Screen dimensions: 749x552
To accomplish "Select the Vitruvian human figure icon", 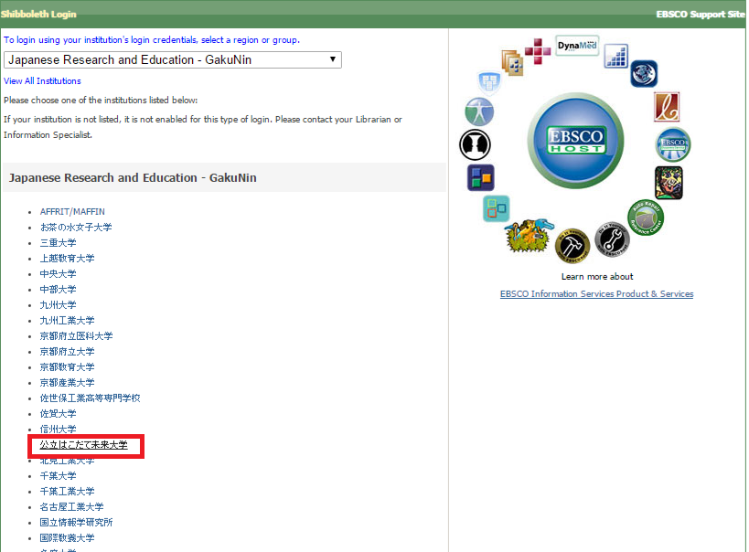I will pos(479,112).
